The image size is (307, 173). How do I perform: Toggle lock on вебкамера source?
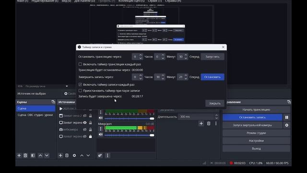(x=91, y=129)
